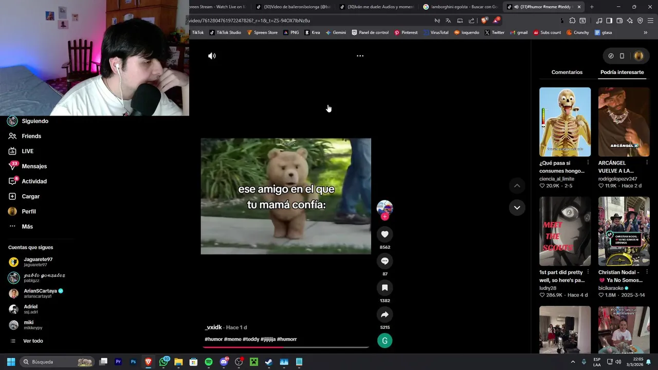
Task: Mute the TikTok video sound
Action: click(x=212, y=55)
